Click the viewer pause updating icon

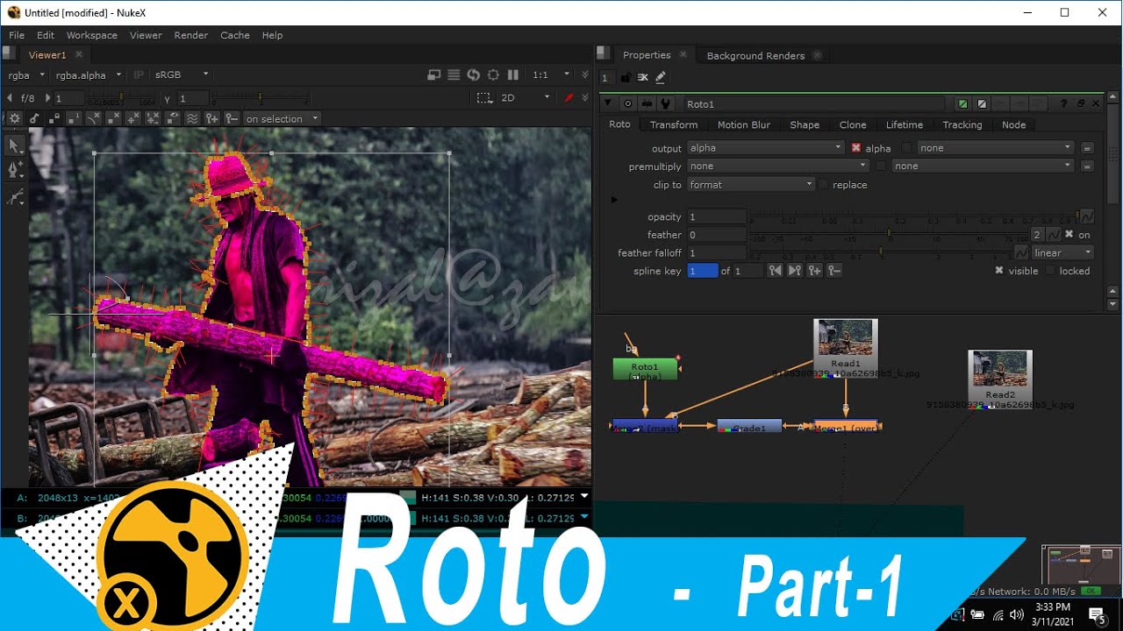pyautogui.click(x=513, y=75)
